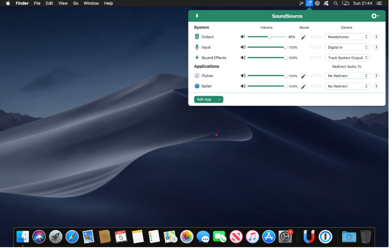Mute the iTunes app audio
The height and width of the screenshot is (248, 392).
coord(243,76)
